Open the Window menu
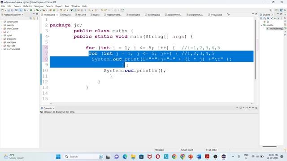This screenshot has width=287, height=161. pyautogui.click(x=75, y=6)
